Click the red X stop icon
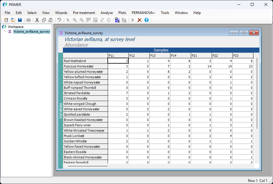The image size is (273, 184). pos(139,20)
